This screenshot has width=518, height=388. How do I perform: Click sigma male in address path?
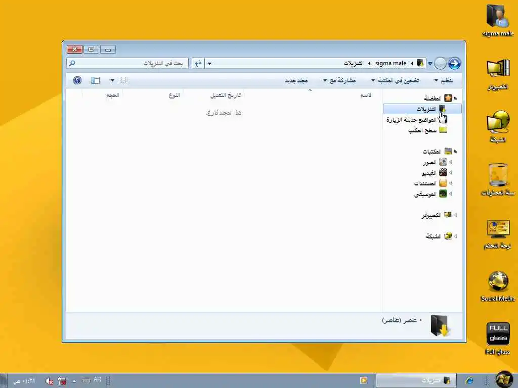click(x=391, y=63)
